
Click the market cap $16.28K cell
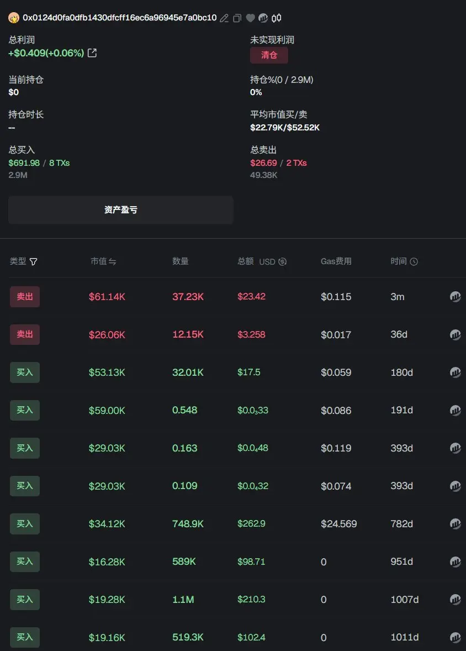tap(107, 561)
